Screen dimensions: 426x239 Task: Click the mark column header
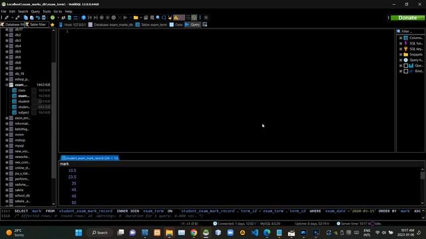click(x=65, y=164)
